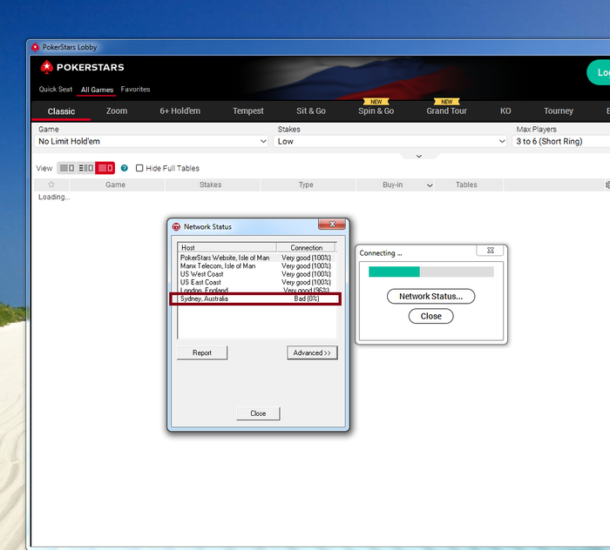The image size is (610, 550).
Task: Open the Game dropdown showing No Limit Hold'em
Action: click(152, 141)
